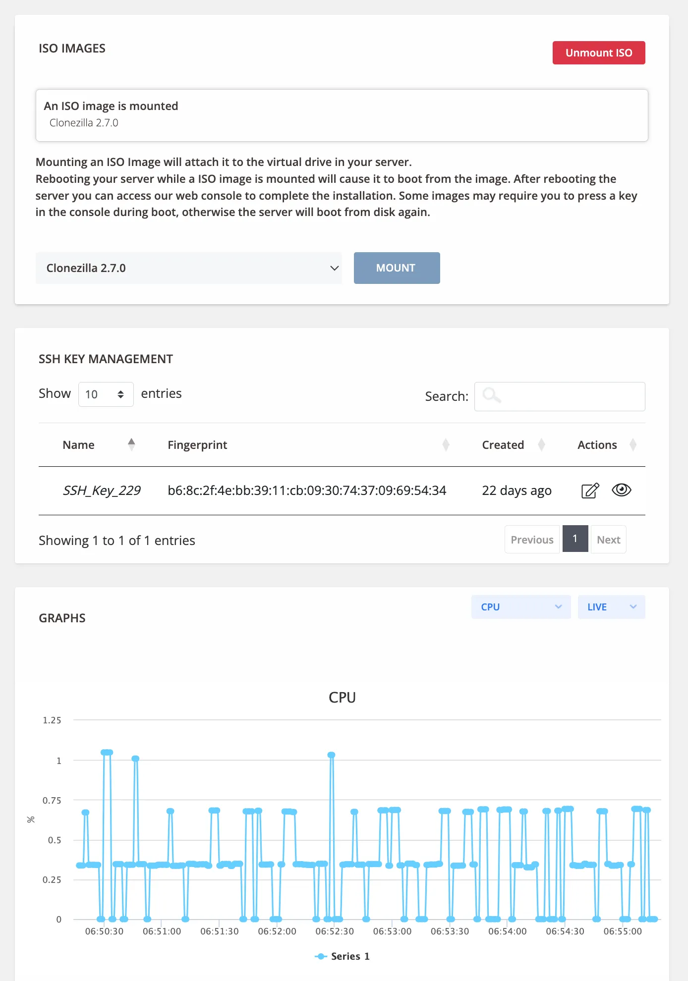688x981 pixels.
Task: Click the 'An ISO image is mounted' notice
Action: [342, 115]
